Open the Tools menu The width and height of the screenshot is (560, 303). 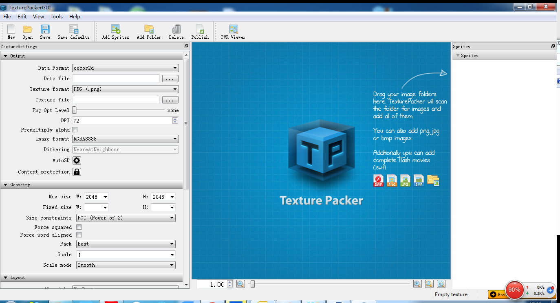point(57,17)
